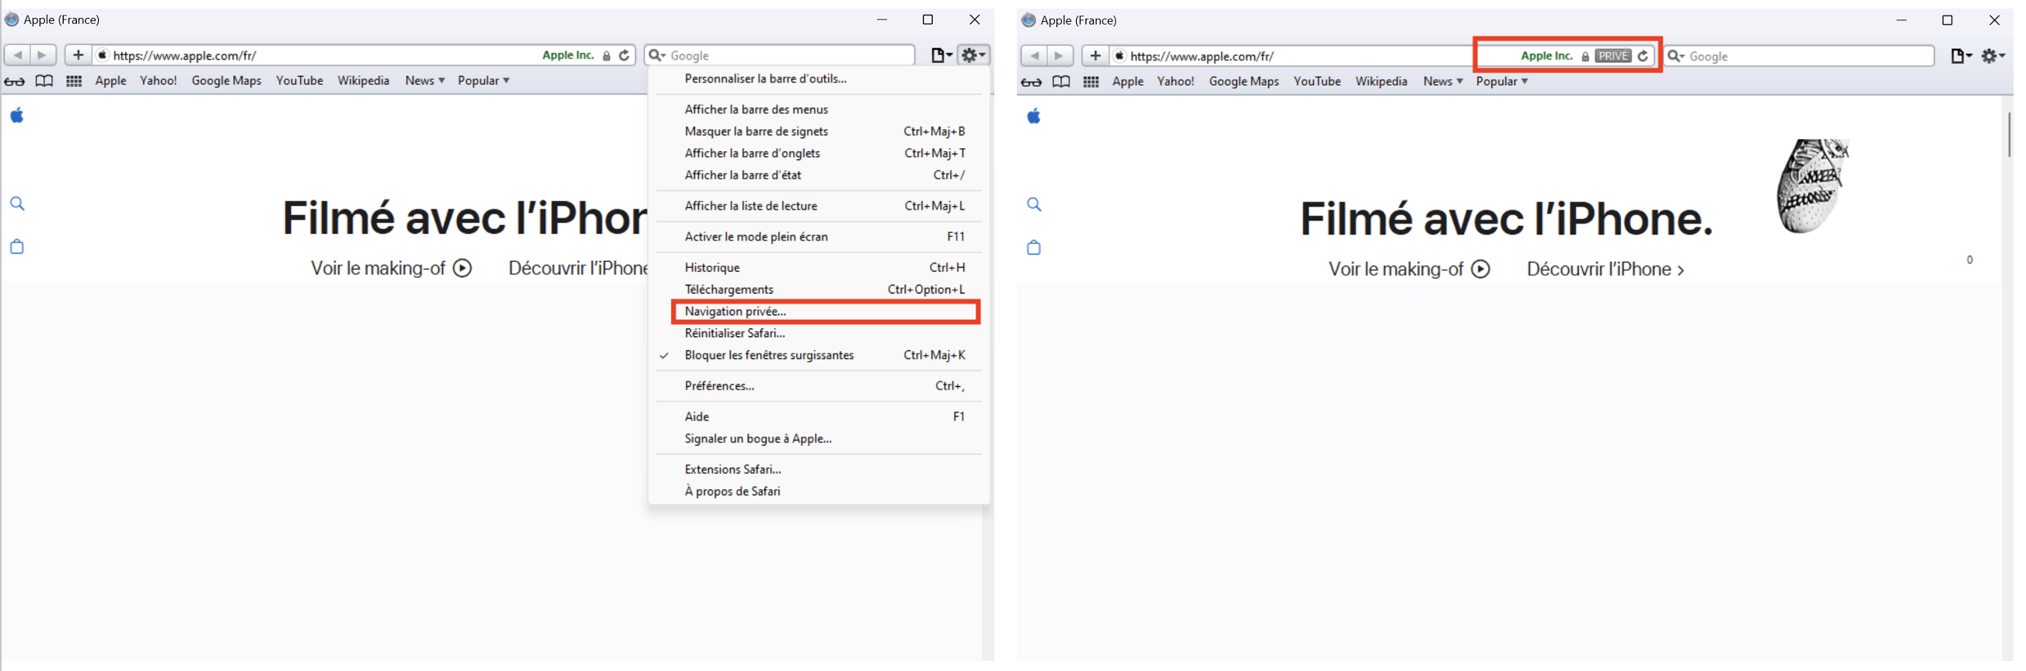Choose Afficher la barre des menus

819,110
